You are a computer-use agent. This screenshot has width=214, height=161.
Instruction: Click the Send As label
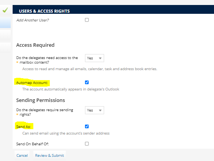[23, 127]
